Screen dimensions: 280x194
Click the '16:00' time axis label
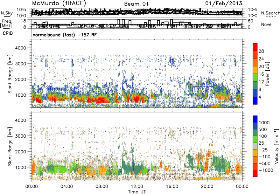172,187
